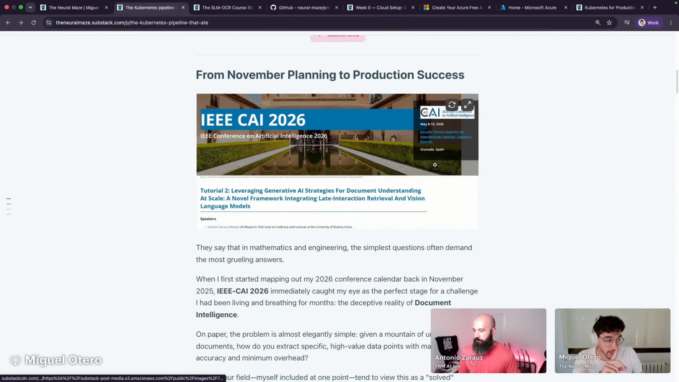Open site information icon in address bar
Viewport: 679px width, 382px height.
click(49, 23)
